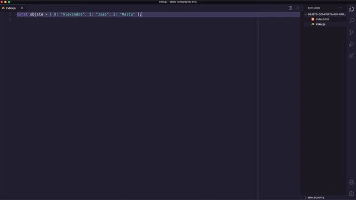Click the "Joao" string in the code
This screenshot has height=200, width=356.
click(102, 14)
